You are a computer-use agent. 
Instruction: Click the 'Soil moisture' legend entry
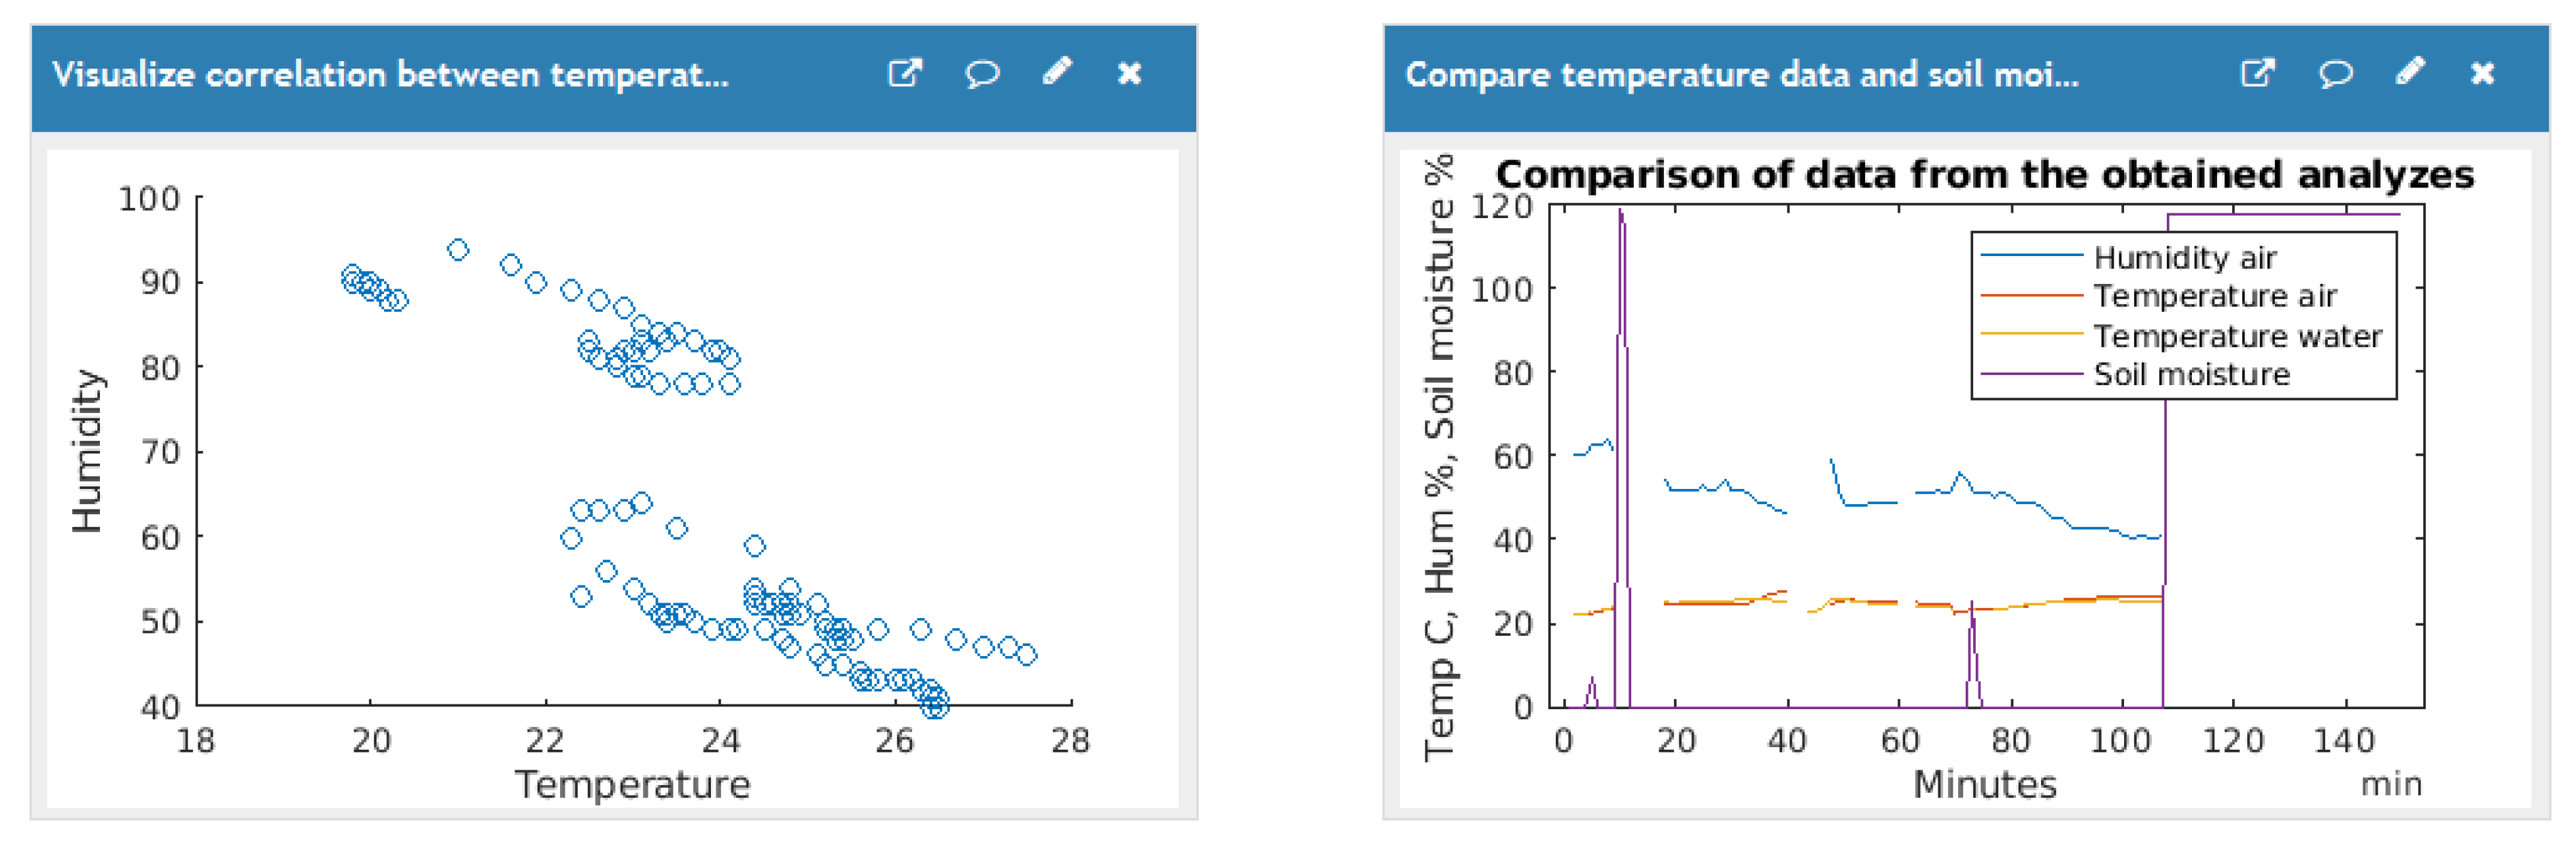click(2191, 374)
